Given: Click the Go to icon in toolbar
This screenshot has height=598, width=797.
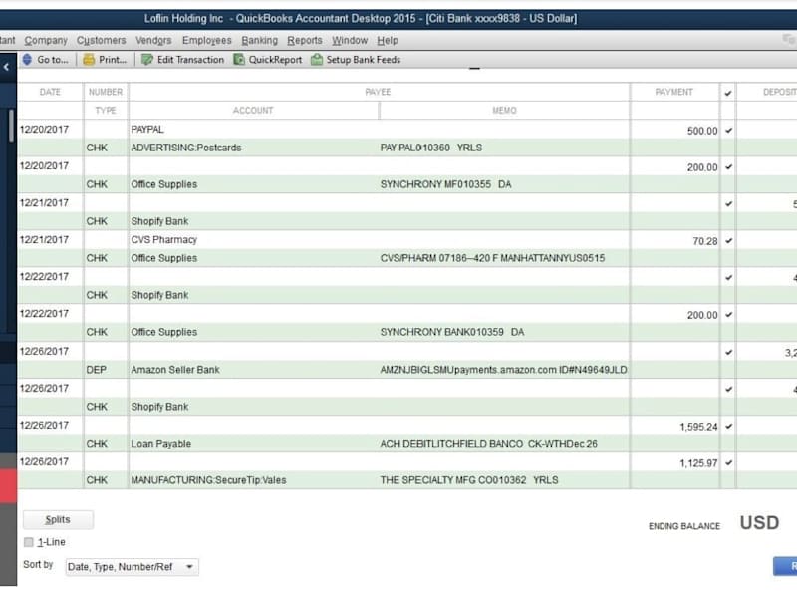Looking at the screenshot, I should 28,60.
